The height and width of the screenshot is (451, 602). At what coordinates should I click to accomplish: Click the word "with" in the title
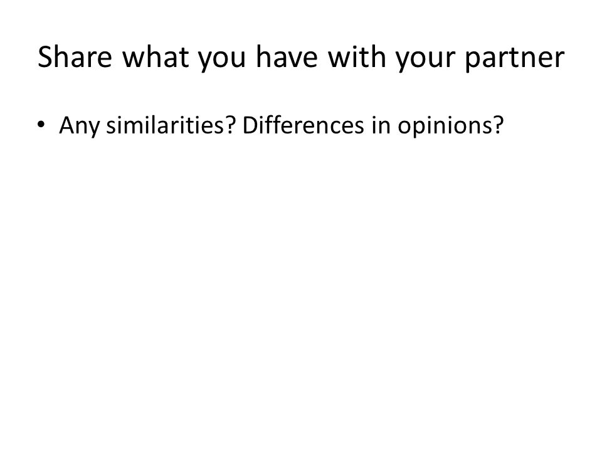[357, 57]
